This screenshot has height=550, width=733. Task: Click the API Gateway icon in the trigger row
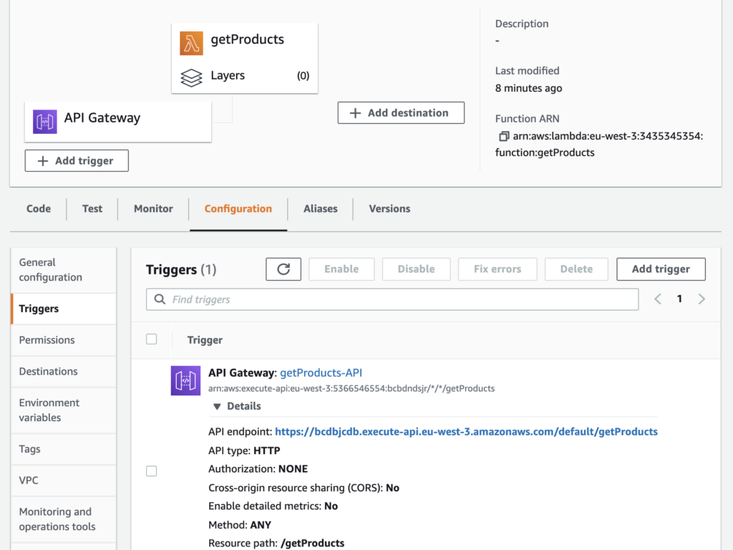[x=185, y=380]
